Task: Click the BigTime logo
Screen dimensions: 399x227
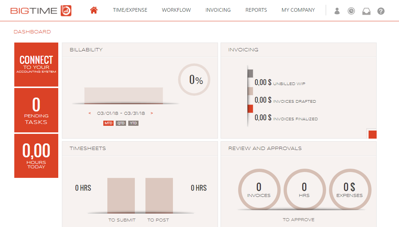Action: click(41, 10)
